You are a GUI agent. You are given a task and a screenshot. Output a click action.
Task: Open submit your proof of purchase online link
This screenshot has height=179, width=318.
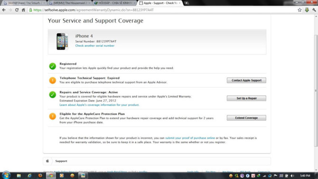(190, 138)
